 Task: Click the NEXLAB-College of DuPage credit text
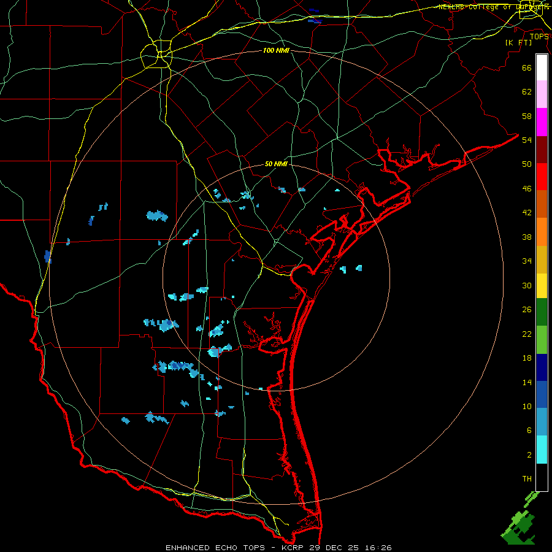tap(494, 7)
